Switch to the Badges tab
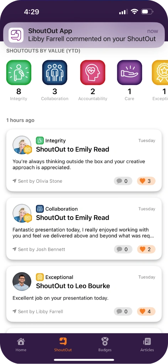The width and height of the screenshot is (168, 364). 105,344
